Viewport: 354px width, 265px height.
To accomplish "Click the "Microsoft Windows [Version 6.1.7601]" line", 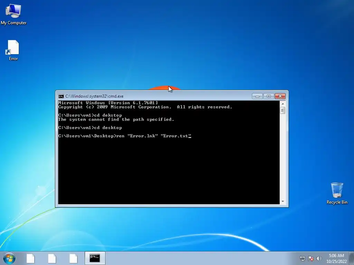I will (x=108, y=103).
